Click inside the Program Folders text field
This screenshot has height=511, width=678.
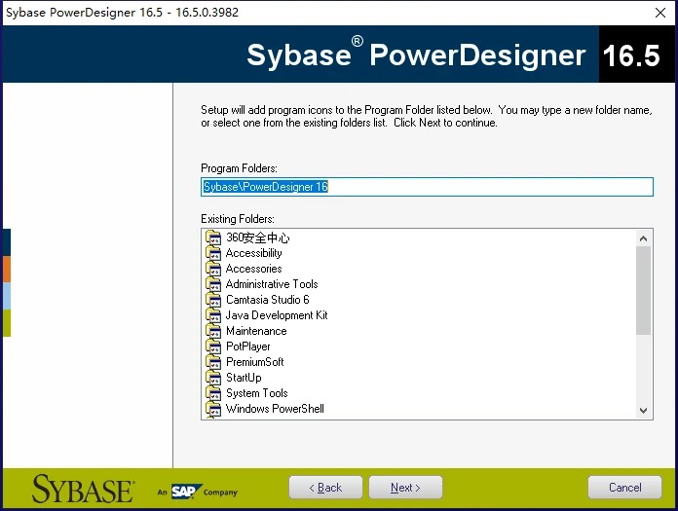tap(427, 187)
